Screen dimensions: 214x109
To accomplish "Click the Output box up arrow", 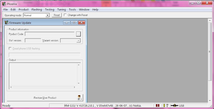I will pyautogui.click(x=79, y=65).
